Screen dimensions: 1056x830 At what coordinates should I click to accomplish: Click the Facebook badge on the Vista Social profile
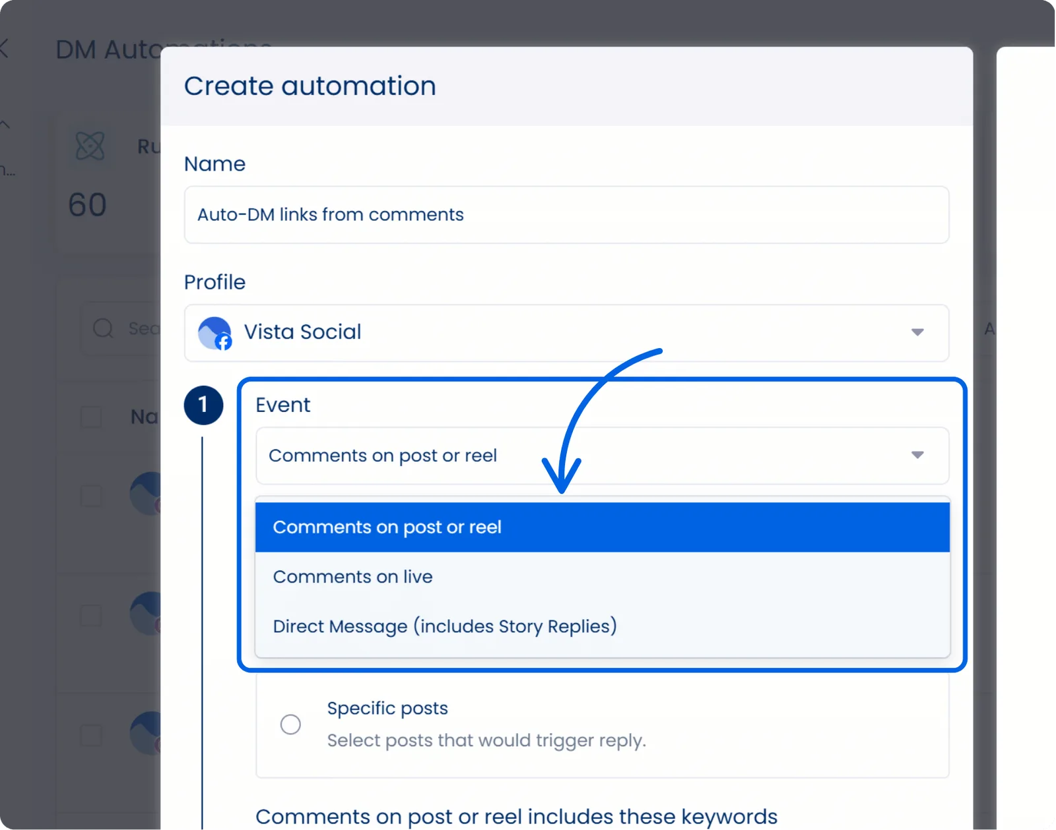[223, 343]
